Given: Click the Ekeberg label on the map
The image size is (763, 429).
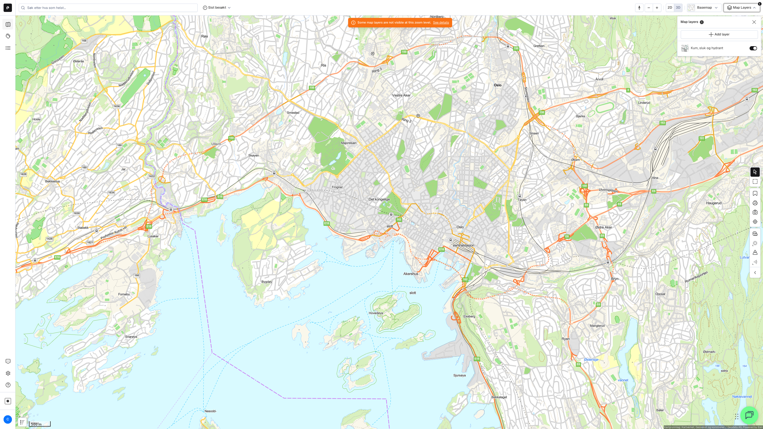Looking at the screenshot, I should 469,316.
